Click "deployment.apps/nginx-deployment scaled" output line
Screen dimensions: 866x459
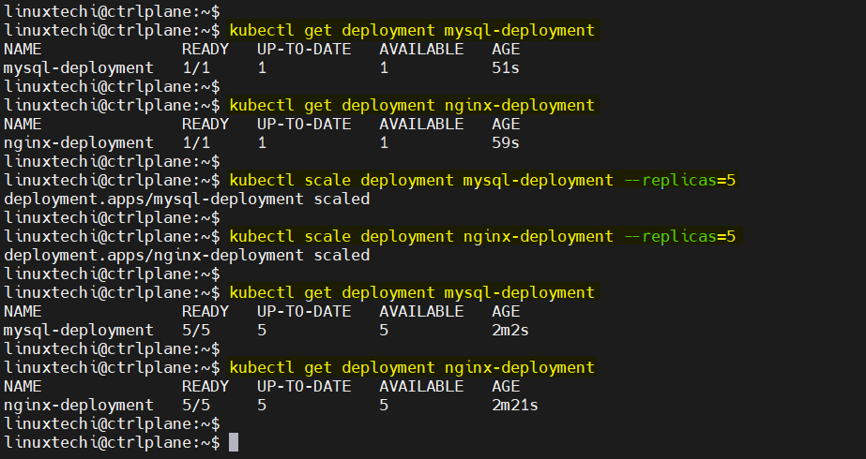[187, 256]
